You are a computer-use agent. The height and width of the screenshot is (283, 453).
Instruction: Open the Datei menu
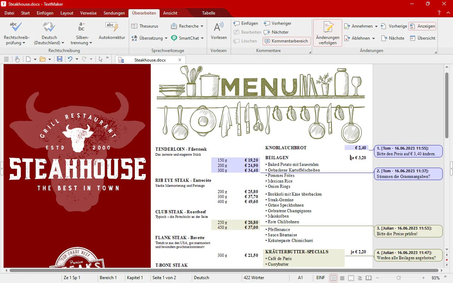tap(10, 13)
